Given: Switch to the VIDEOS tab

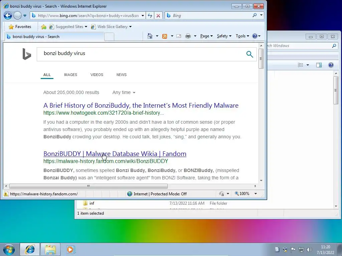Looking at the screenshot, I should (97, 75).
